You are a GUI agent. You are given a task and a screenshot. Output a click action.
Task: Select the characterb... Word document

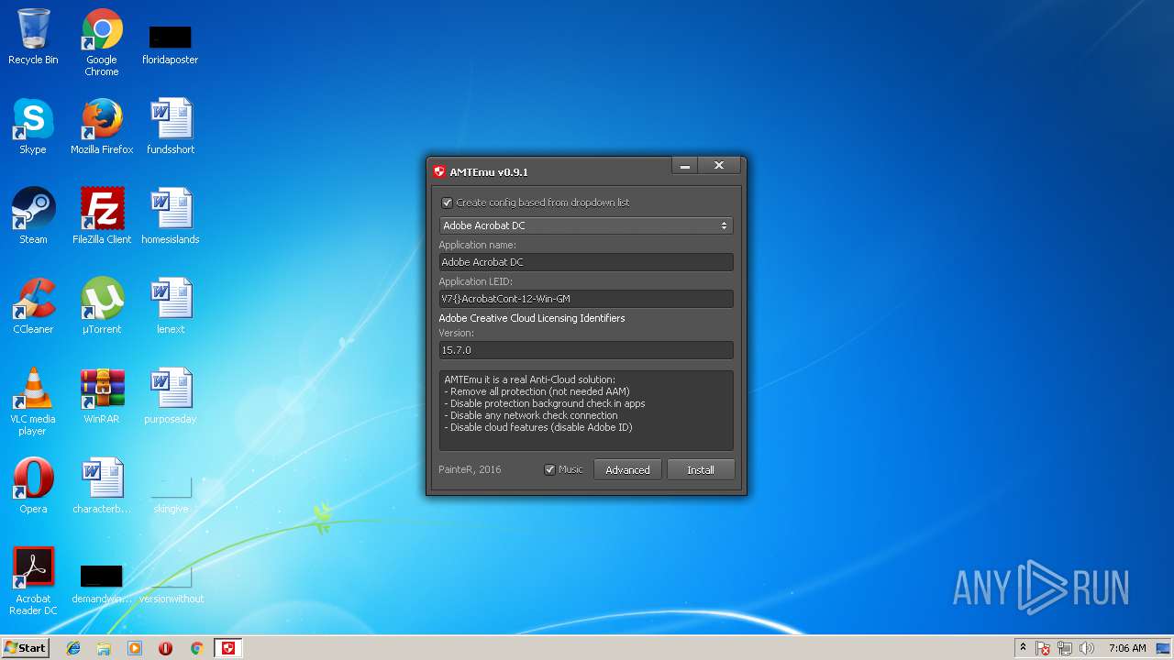click(x=102, y=486)
